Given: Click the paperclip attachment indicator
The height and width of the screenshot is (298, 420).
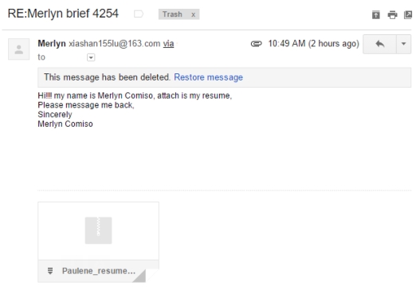Looking at the screenshot, I should [256, 44].
